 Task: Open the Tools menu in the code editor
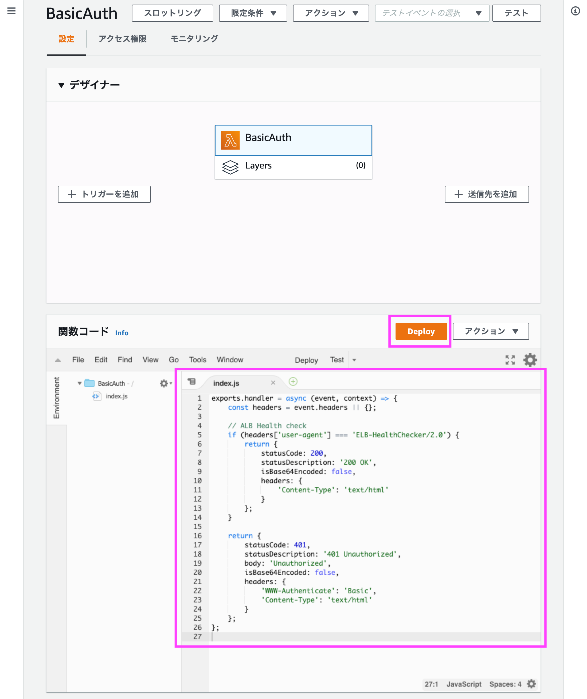[x=197, y=360]
